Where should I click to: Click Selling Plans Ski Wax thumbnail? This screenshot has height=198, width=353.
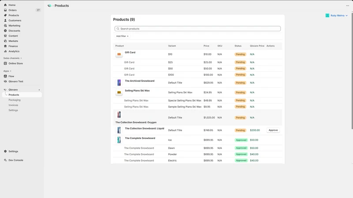coord(119,92)
